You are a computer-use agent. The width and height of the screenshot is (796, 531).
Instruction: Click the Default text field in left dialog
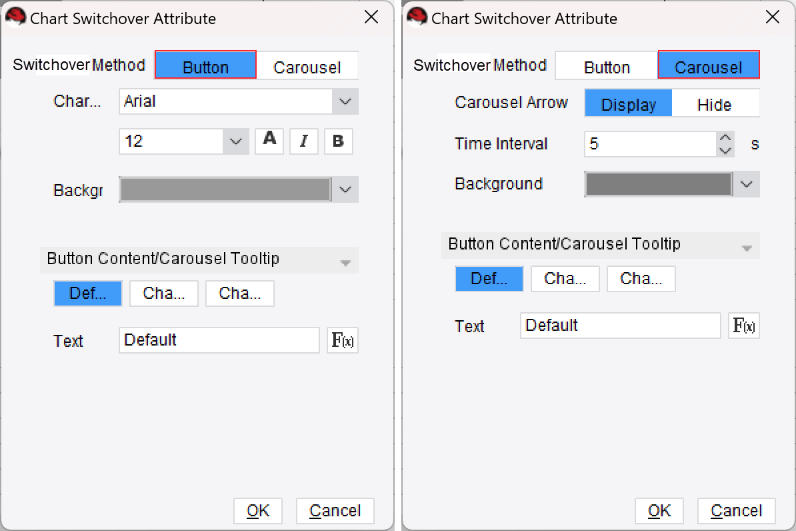pyautogui.click(x=219, y=340)
